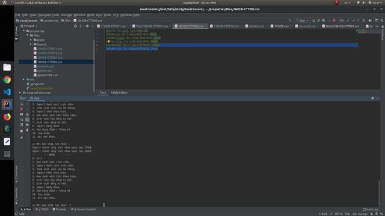This screenshot has height=216, width=385.
Task: Click pin tab icon in Run panel
Action: pos(22,138)
